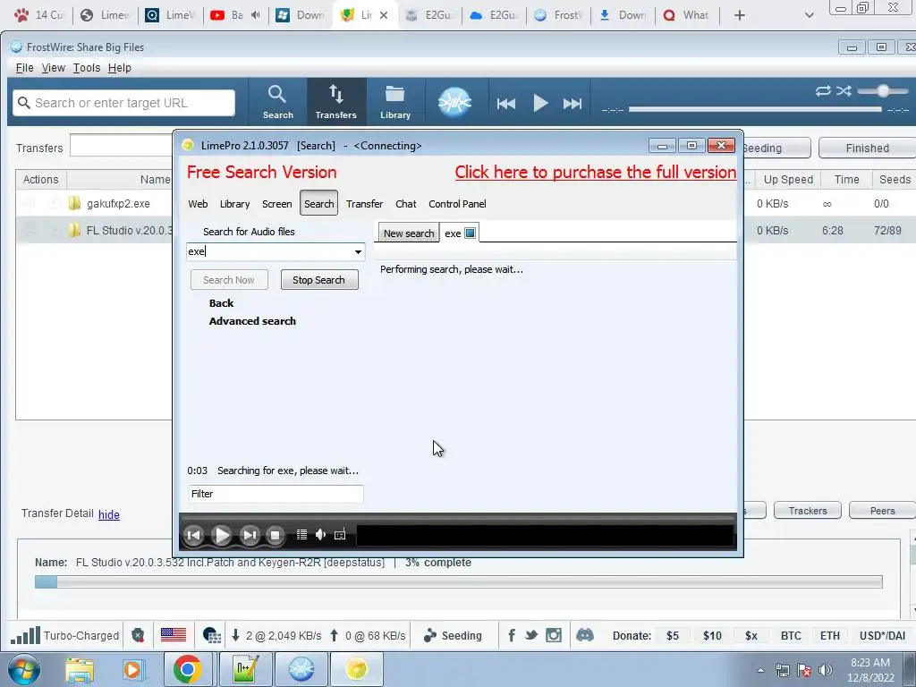This screenshot has width=916, height=687.
Task: Switch to LimePro Screen tab
Action: [x=277, y=204]
